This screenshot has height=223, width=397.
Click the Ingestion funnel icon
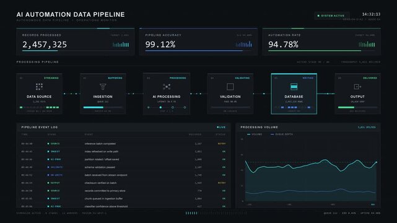tap(103, 87)
